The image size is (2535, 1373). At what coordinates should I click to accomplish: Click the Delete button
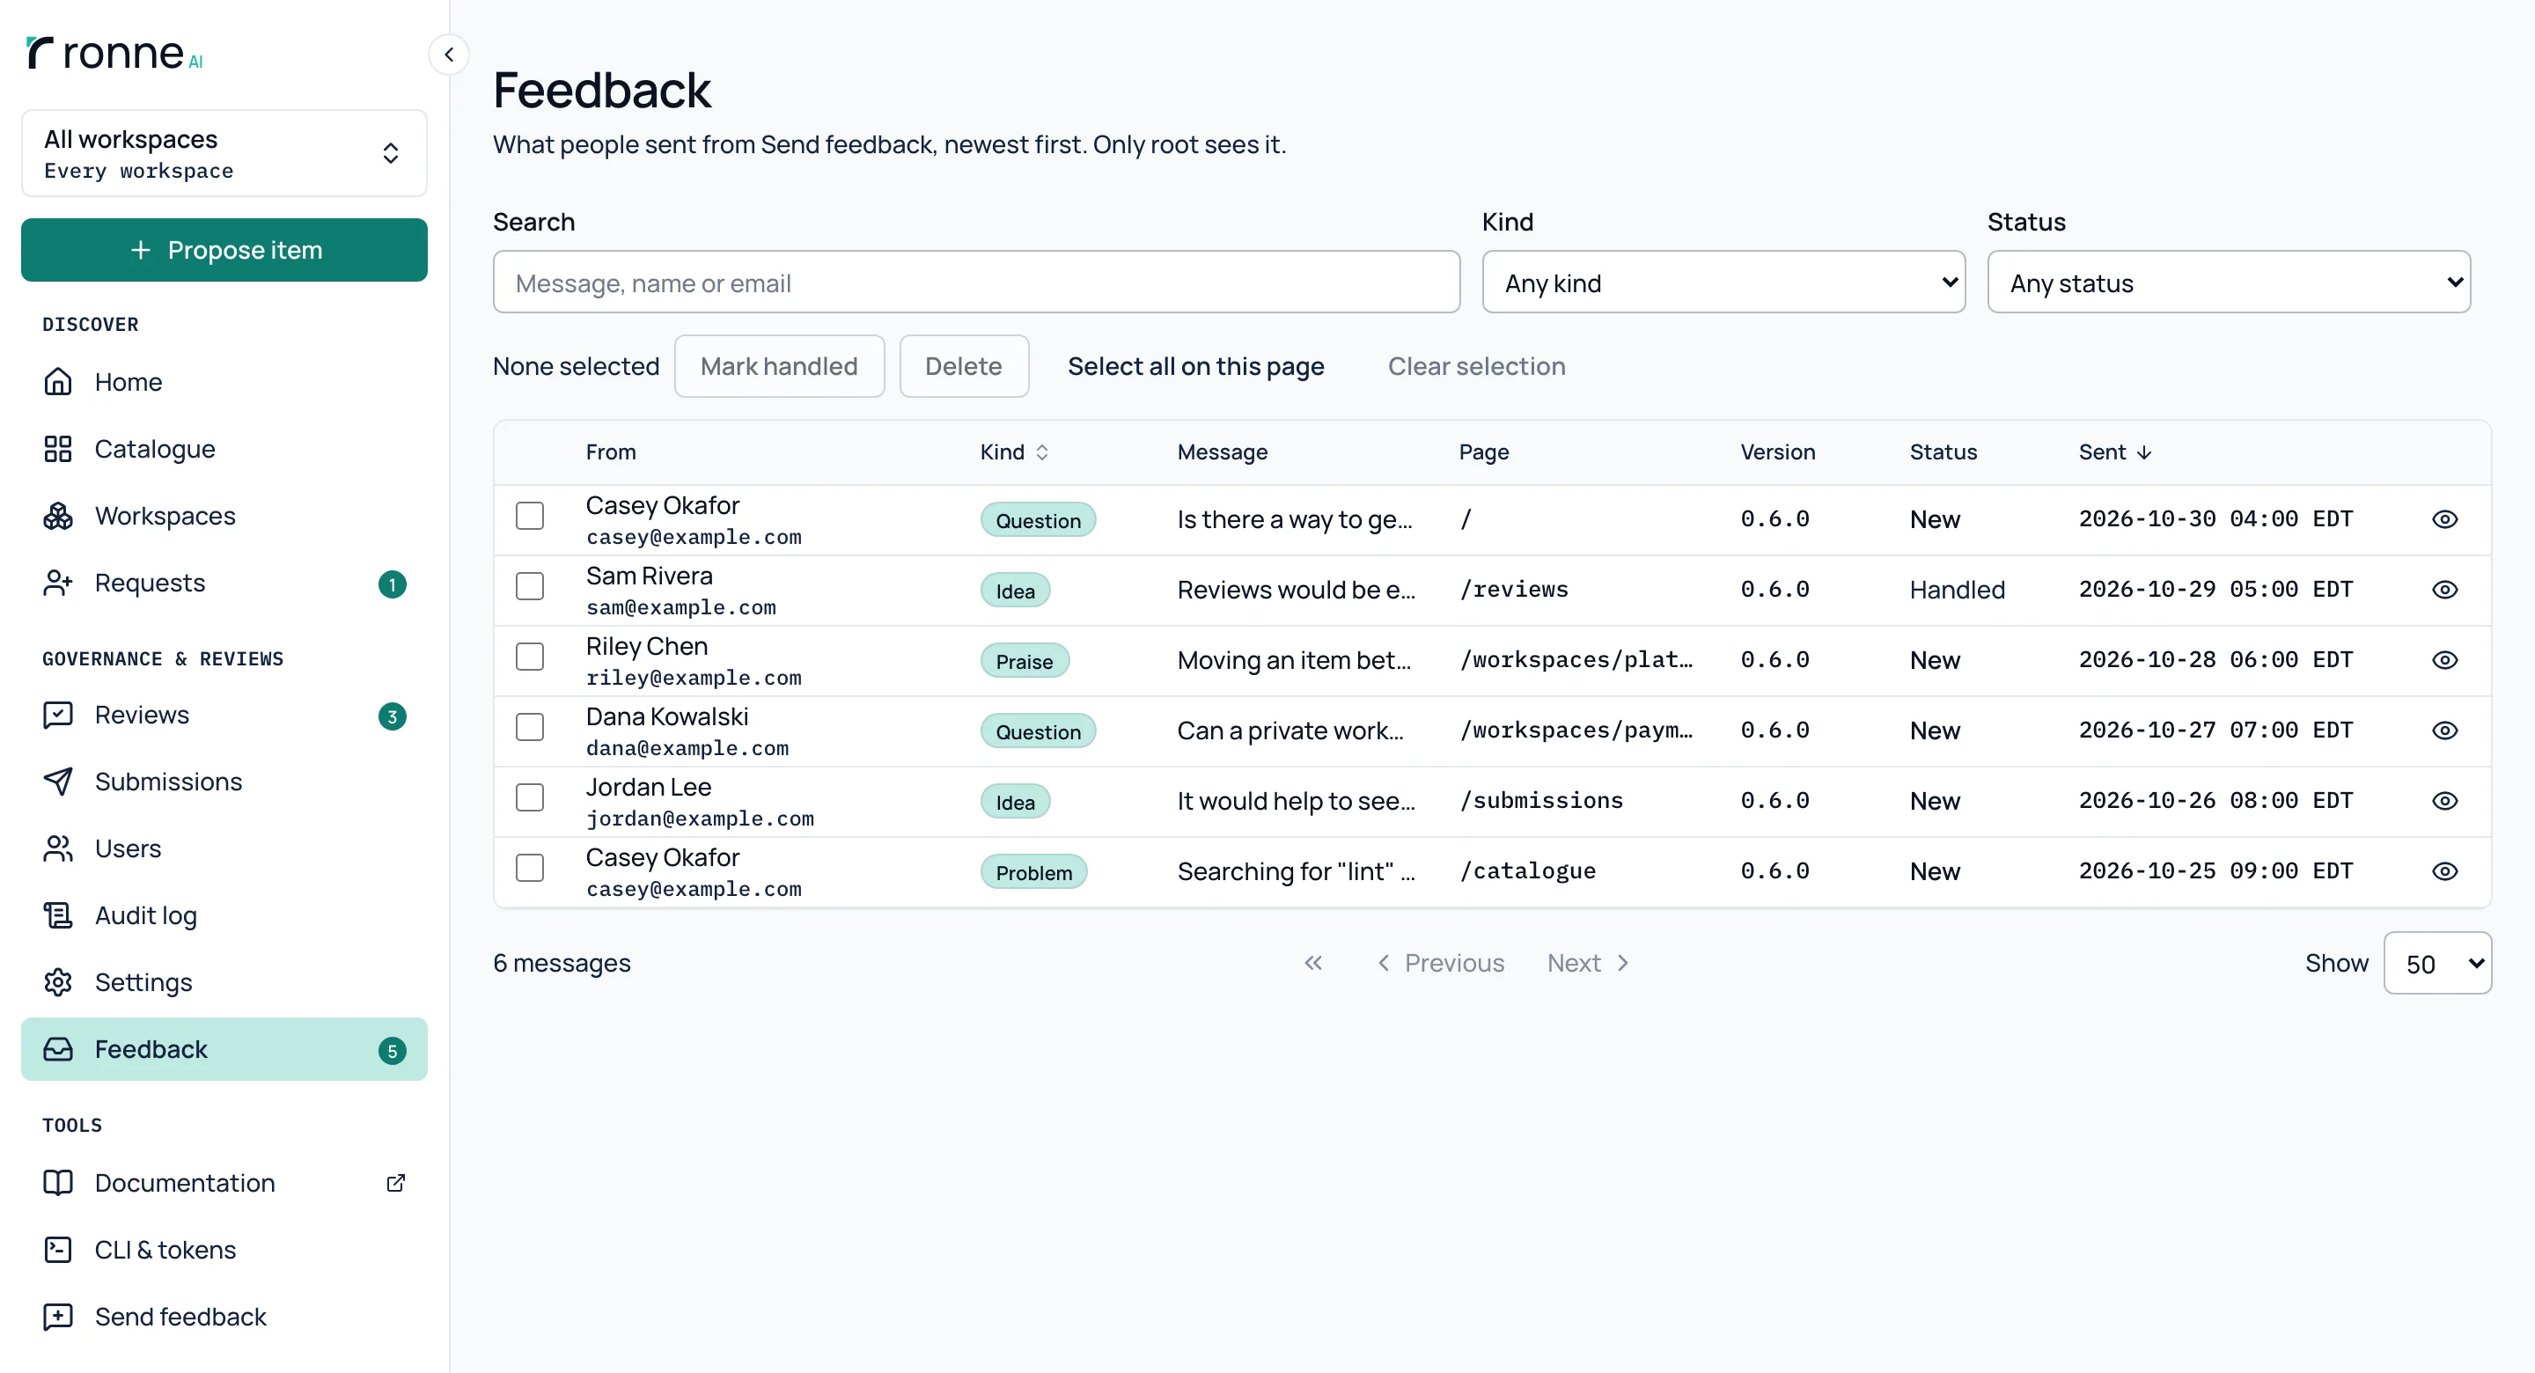pyautogui.click(x=964, y=366)
